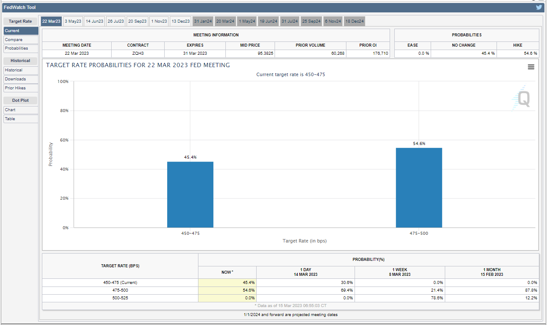This screenshot has width=547, height=325.
Task: Select the 1 Nov23 meeting tab
Action: (159, 21)
